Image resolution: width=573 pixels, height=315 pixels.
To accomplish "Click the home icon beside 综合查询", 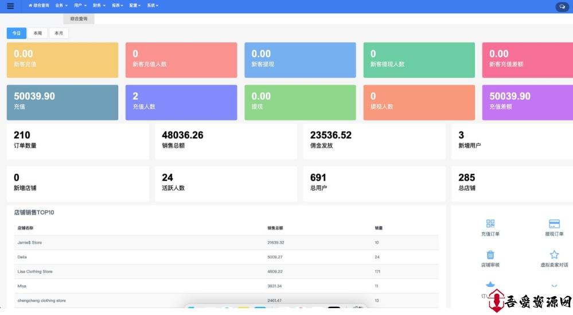I will (30, 5).
